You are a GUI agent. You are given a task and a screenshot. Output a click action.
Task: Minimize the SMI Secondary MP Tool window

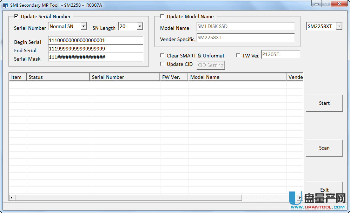(317, 4)
